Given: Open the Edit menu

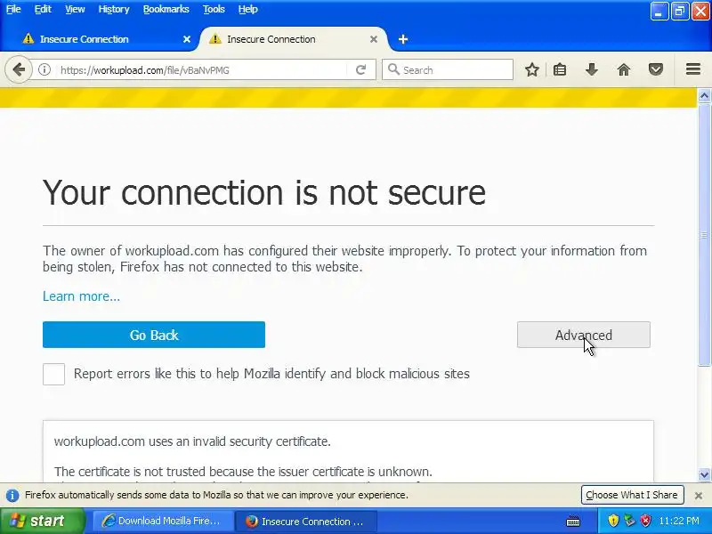Looking at the screenshot, I should tap(43, 9).
